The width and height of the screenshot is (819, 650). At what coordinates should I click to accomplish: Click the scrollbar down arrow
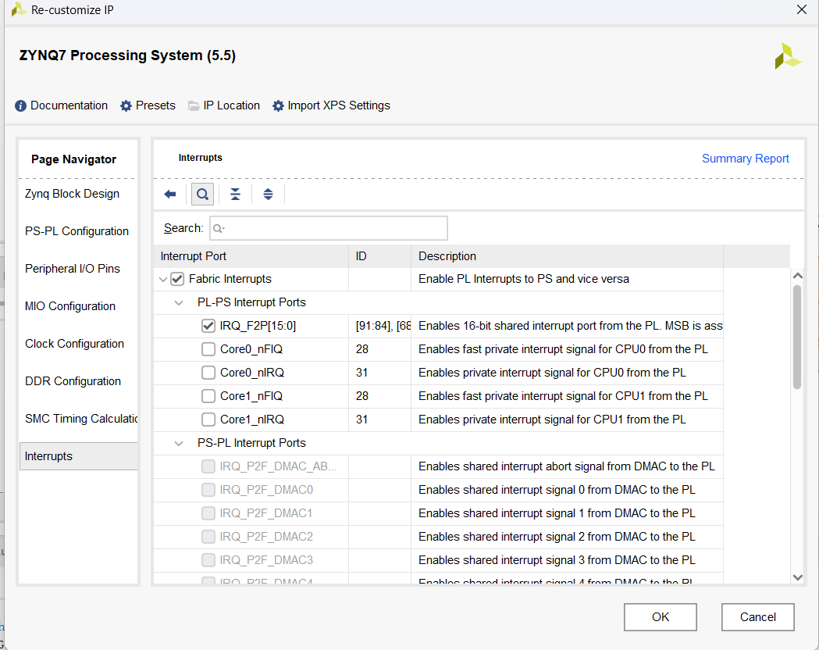[797, 577]
